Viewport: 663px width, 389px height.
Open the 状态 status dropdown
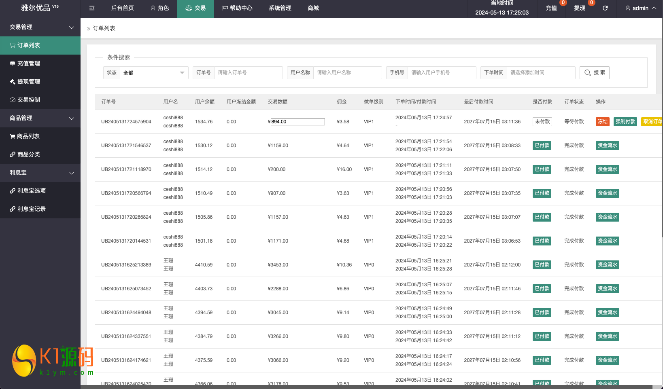[x=154, y=73]
